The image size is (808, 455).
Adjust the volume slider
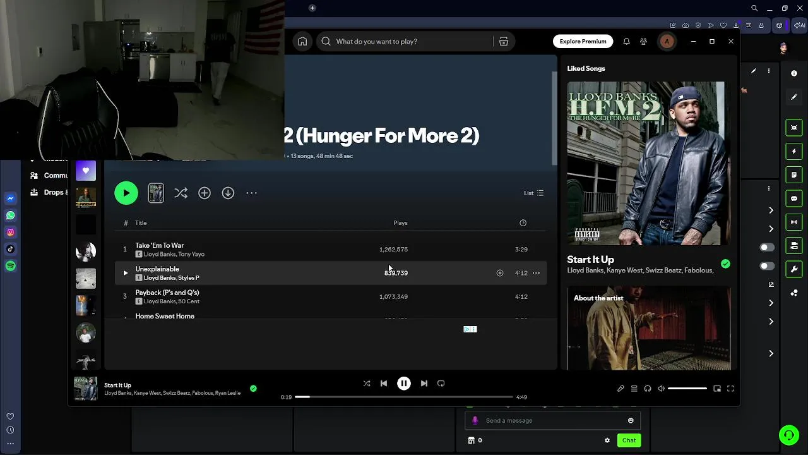coord(687,389)
